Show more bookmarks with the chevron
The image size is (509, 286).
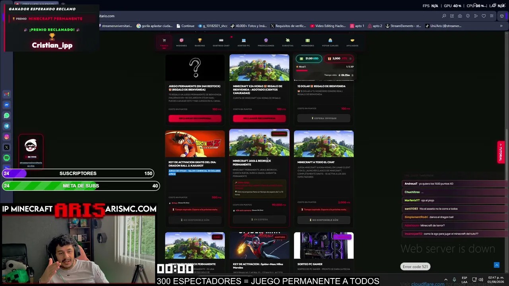click(x=501, y=26)
